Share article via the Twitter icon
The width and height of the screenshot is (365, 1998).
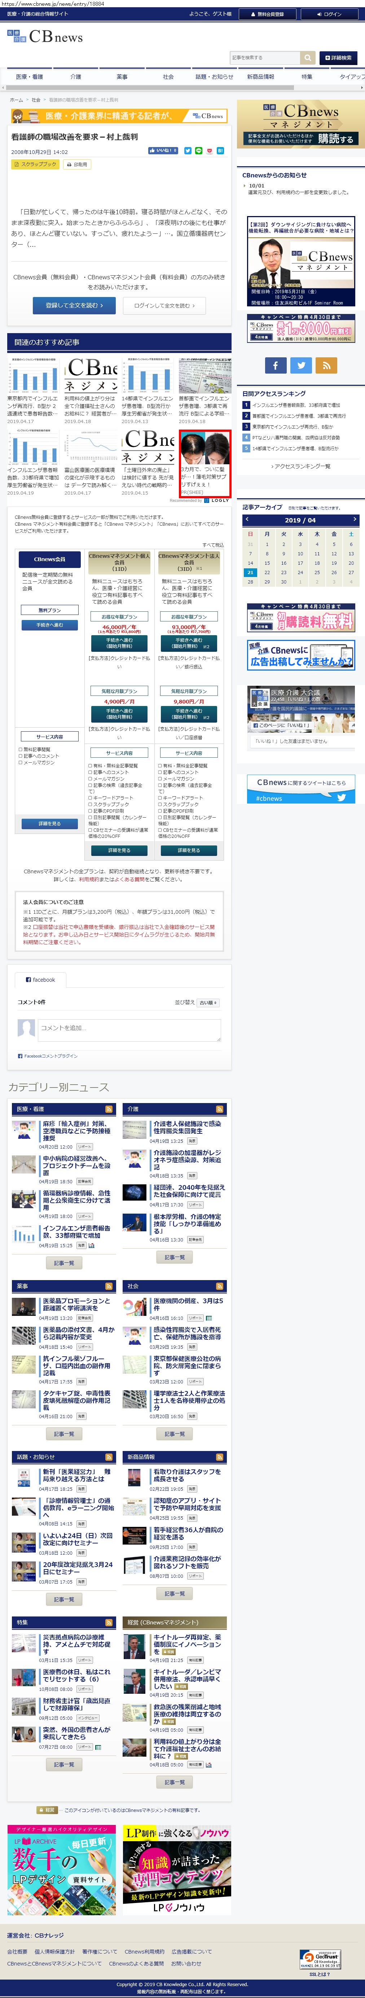[x=188, y=150]
